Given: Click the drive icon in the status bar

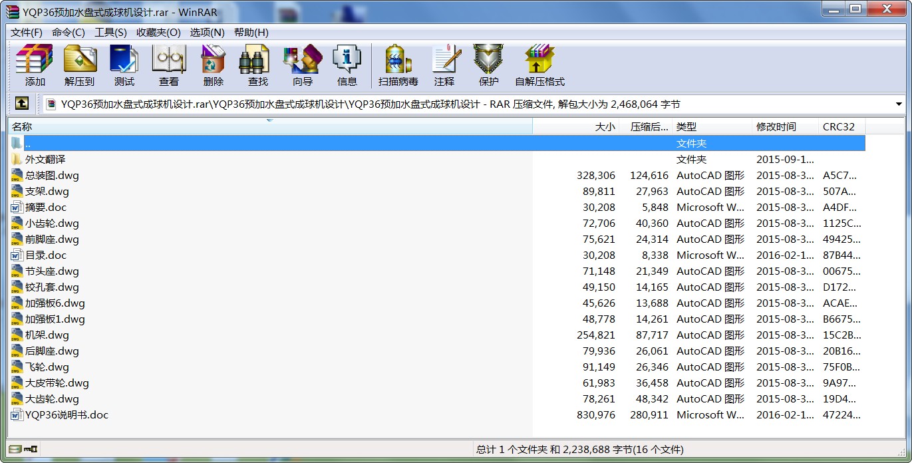Looking at the screenshot, I should click(15, 449).
